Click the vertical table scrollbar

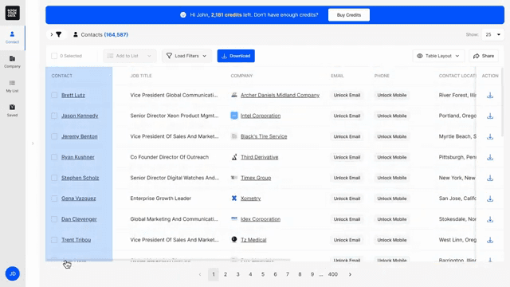[x=503, y=101]
